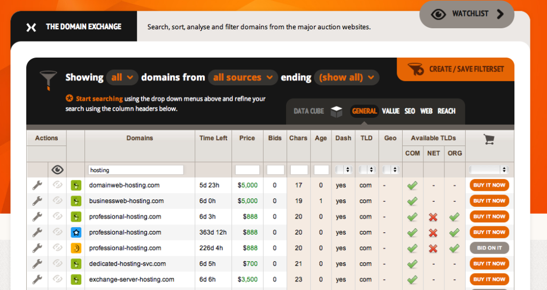Open the TLD filter select
The image size is (547, 290).
[x=367, y=170]
